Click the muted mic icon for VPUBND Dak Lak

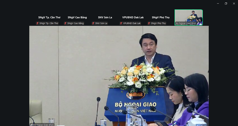click(121, 23)
